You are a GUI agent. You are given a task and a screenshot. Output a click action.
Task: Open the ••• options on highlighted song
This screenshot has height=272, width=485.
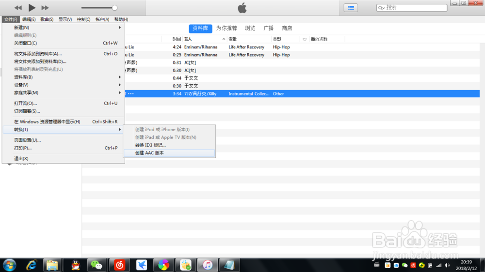[x=131, y=93]
